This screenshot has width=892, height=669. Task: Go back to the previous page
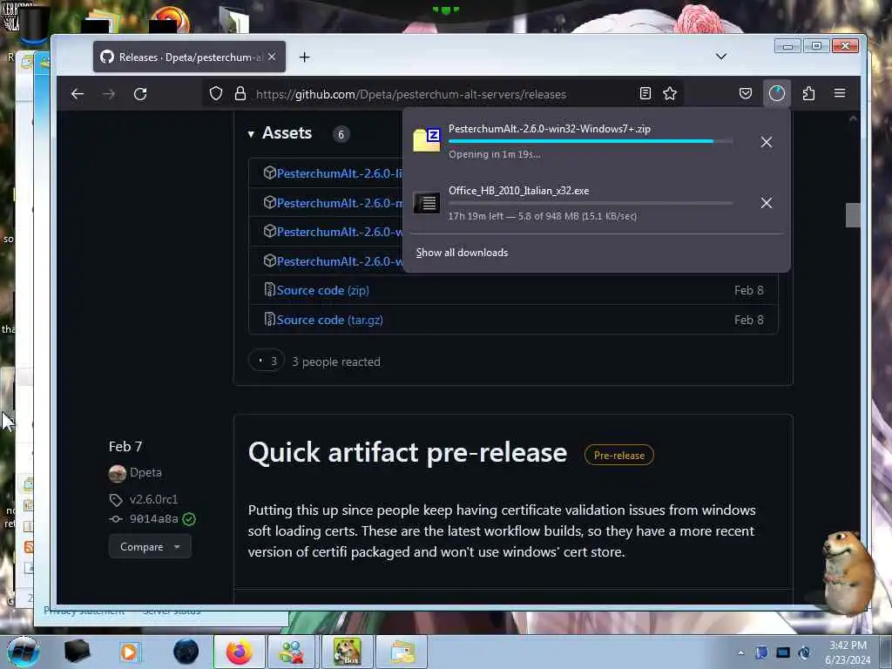pyautogui.click(x=78, y=94)
